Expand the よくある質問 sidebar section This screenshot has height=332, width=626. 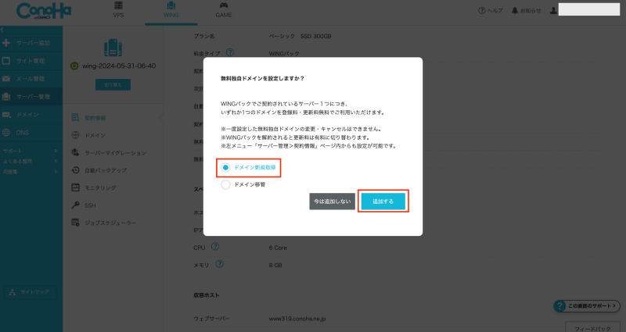(x=30, y=160)
